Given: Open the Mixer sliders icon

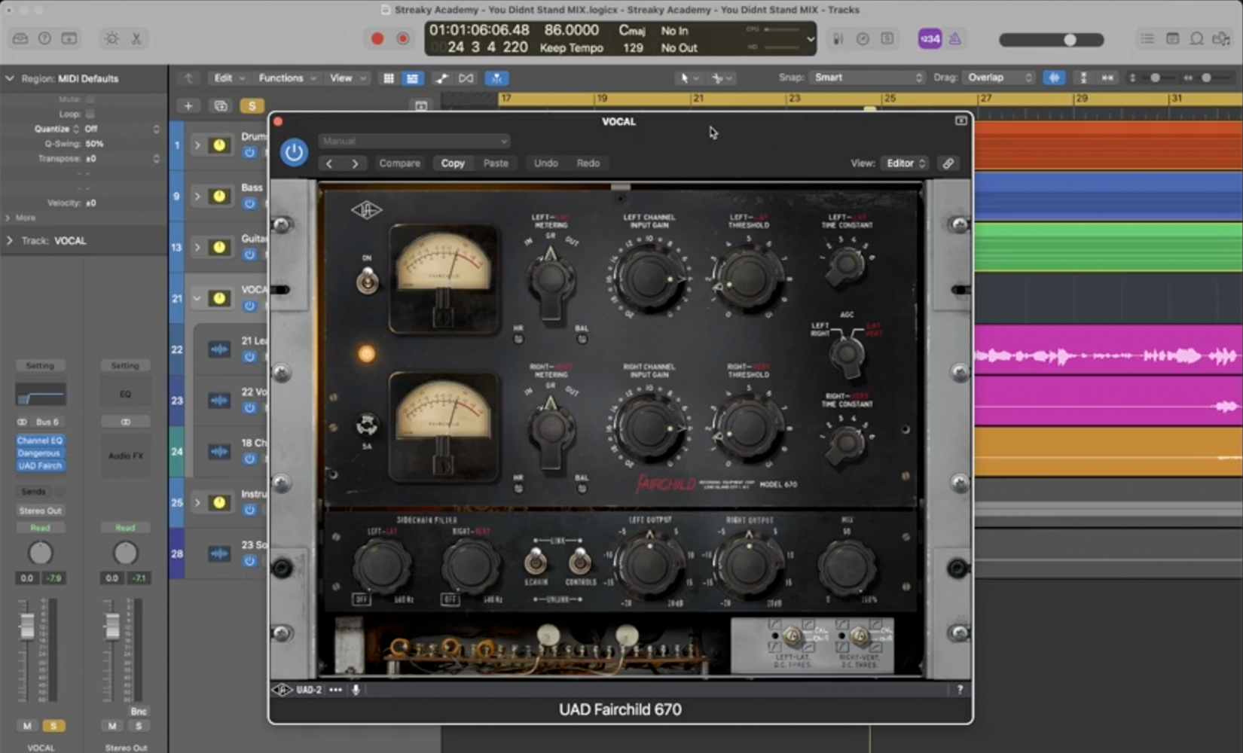Looking at the screenshot, I should click(838, 38).
